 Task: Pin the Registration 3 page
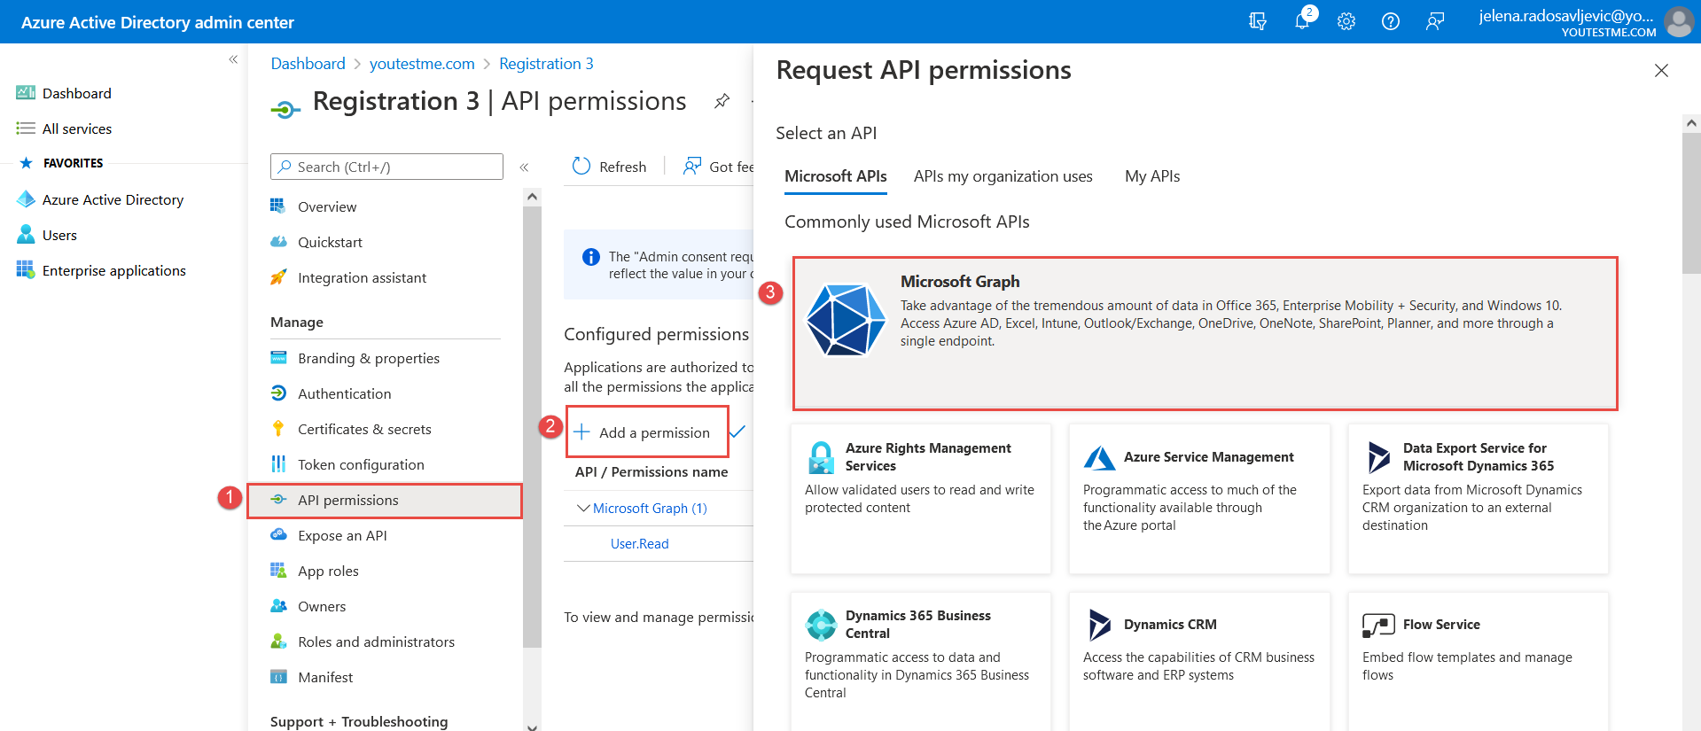(722, 101)
